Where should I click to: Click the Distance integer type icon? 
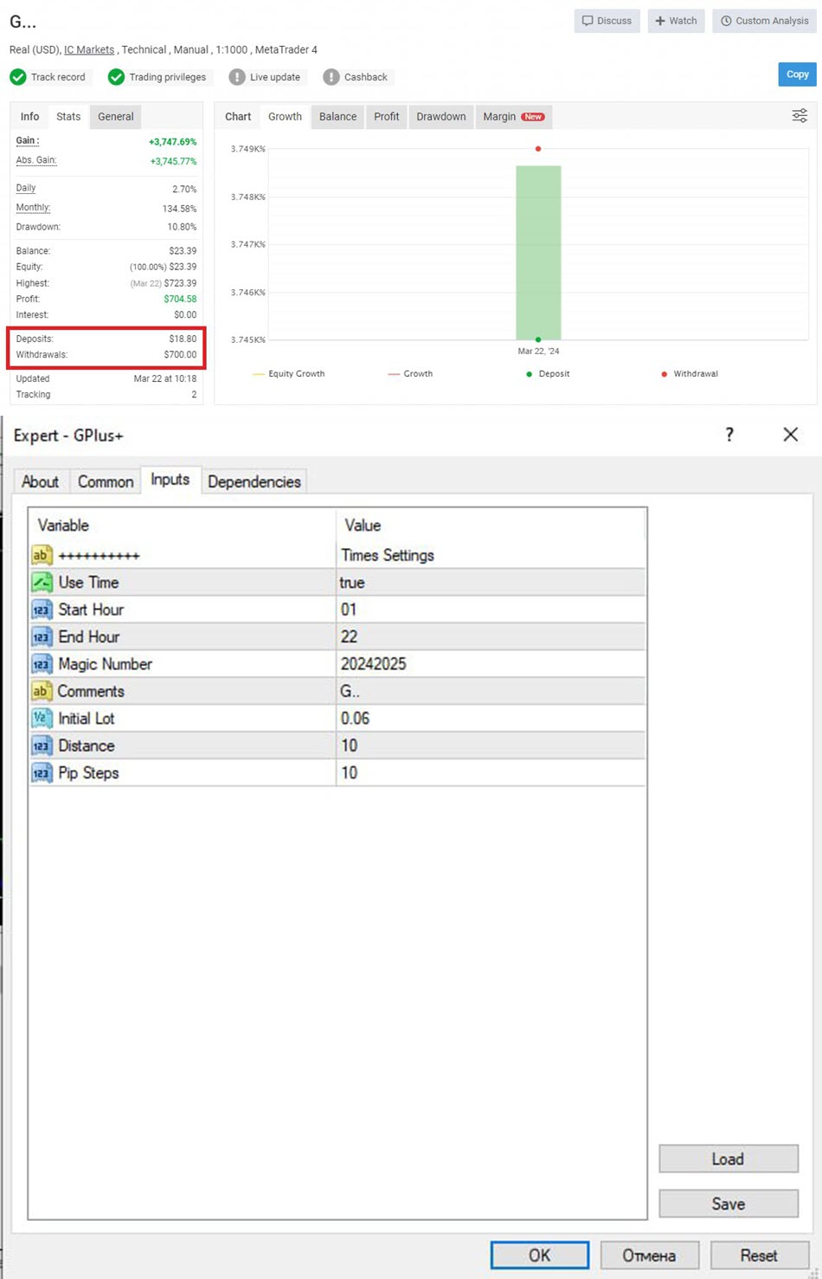[42, 746]
